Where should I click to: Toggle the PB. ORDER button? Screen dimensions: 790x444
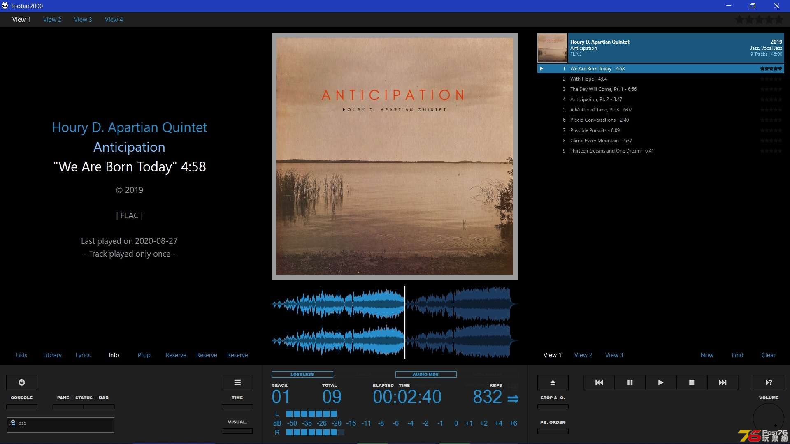click(553, 431)
